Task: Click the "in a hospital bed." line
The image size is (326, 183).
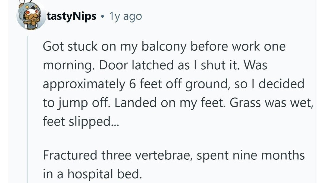Action: 92,174
